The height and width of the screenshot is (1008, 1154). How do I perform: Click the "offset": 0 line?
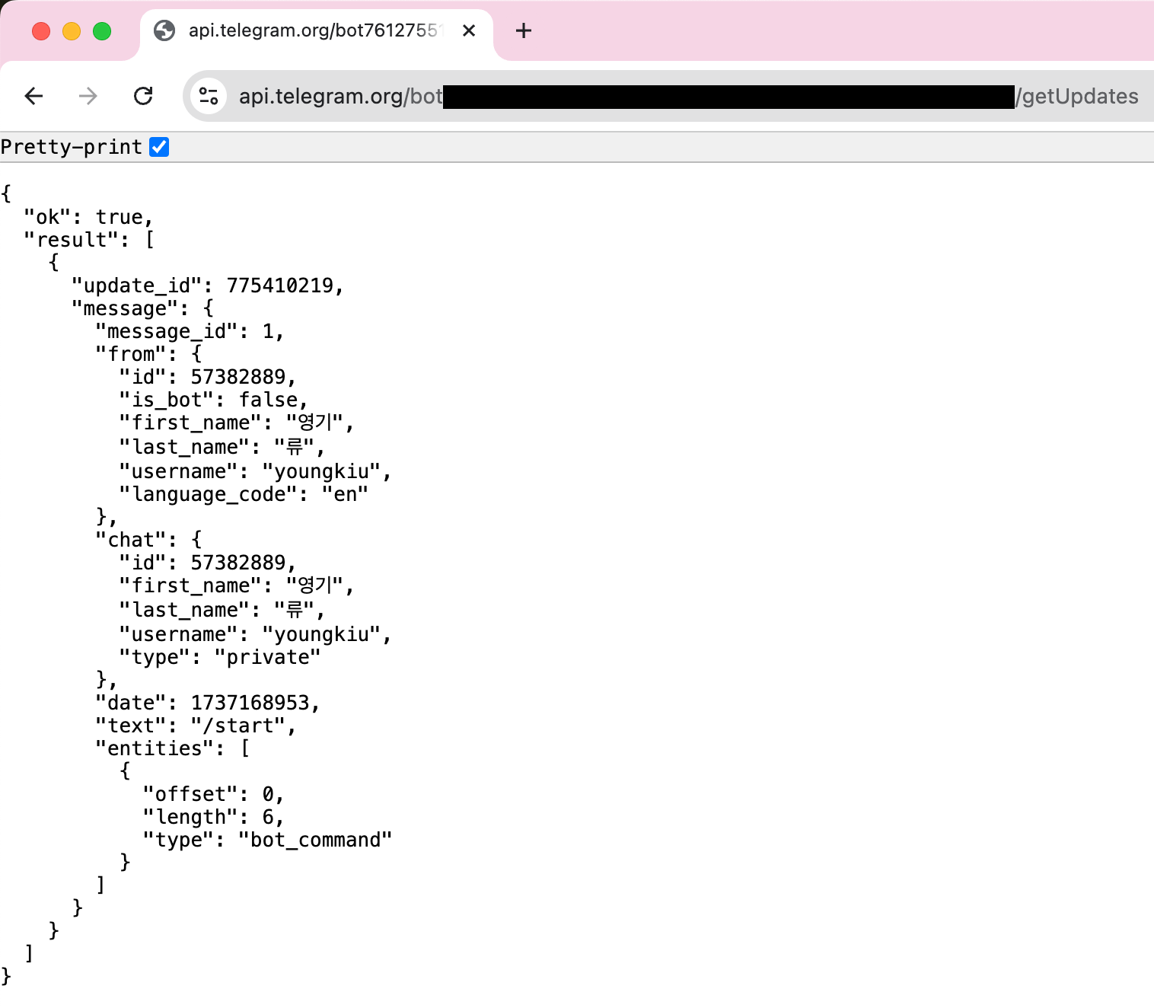tap(213, 794)
